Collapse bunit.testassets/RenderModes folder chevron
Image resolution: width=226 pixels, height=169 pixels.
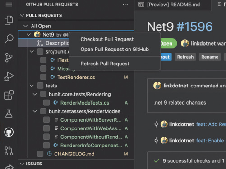[35, 111]
